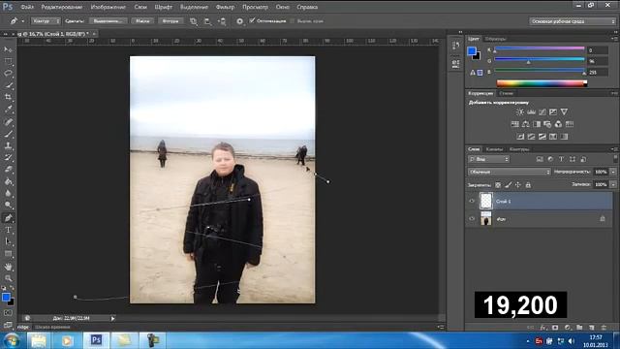Click the color spectrum ramp
The width and height of the screenshot is (620, 349).
[x=542, y=83]
